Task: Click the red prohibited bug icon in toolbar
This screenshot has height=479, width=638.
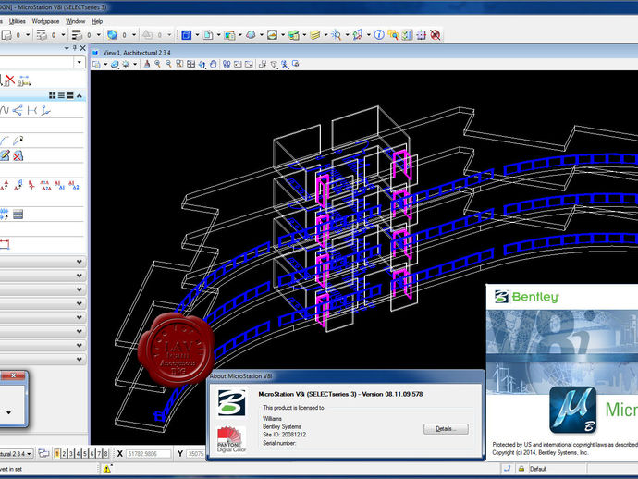Action: point(436,35)
